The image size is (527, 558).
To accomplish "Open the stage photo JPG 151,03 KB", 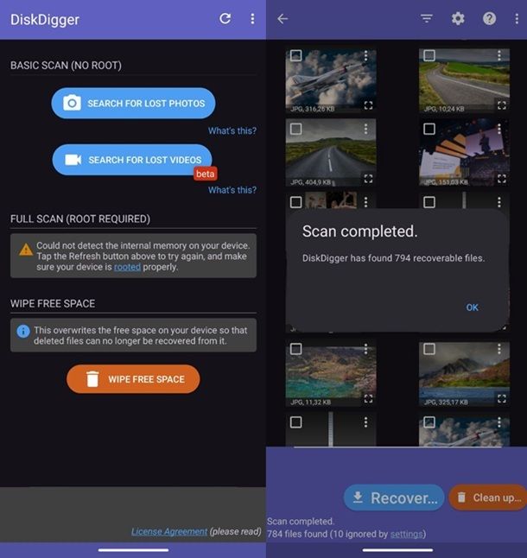I will coord(465,154).
